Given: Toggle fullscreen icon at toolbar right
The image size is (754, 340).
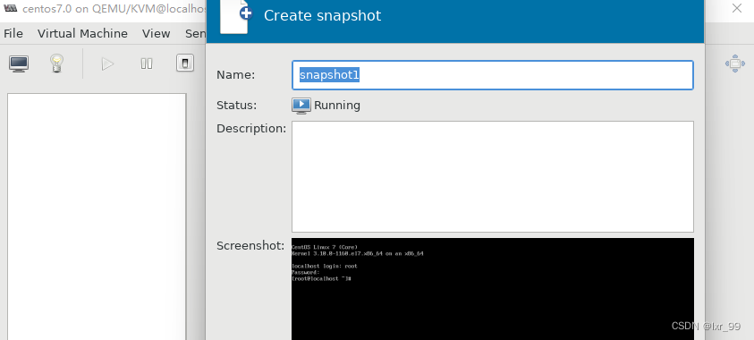Looking at the screenshot, I should (x=734, y=64).
